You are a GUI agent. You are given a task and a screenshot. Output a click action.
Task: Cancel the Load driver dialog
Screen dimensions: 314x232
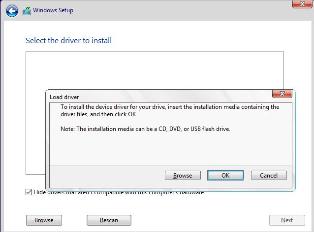pos(269,175)
